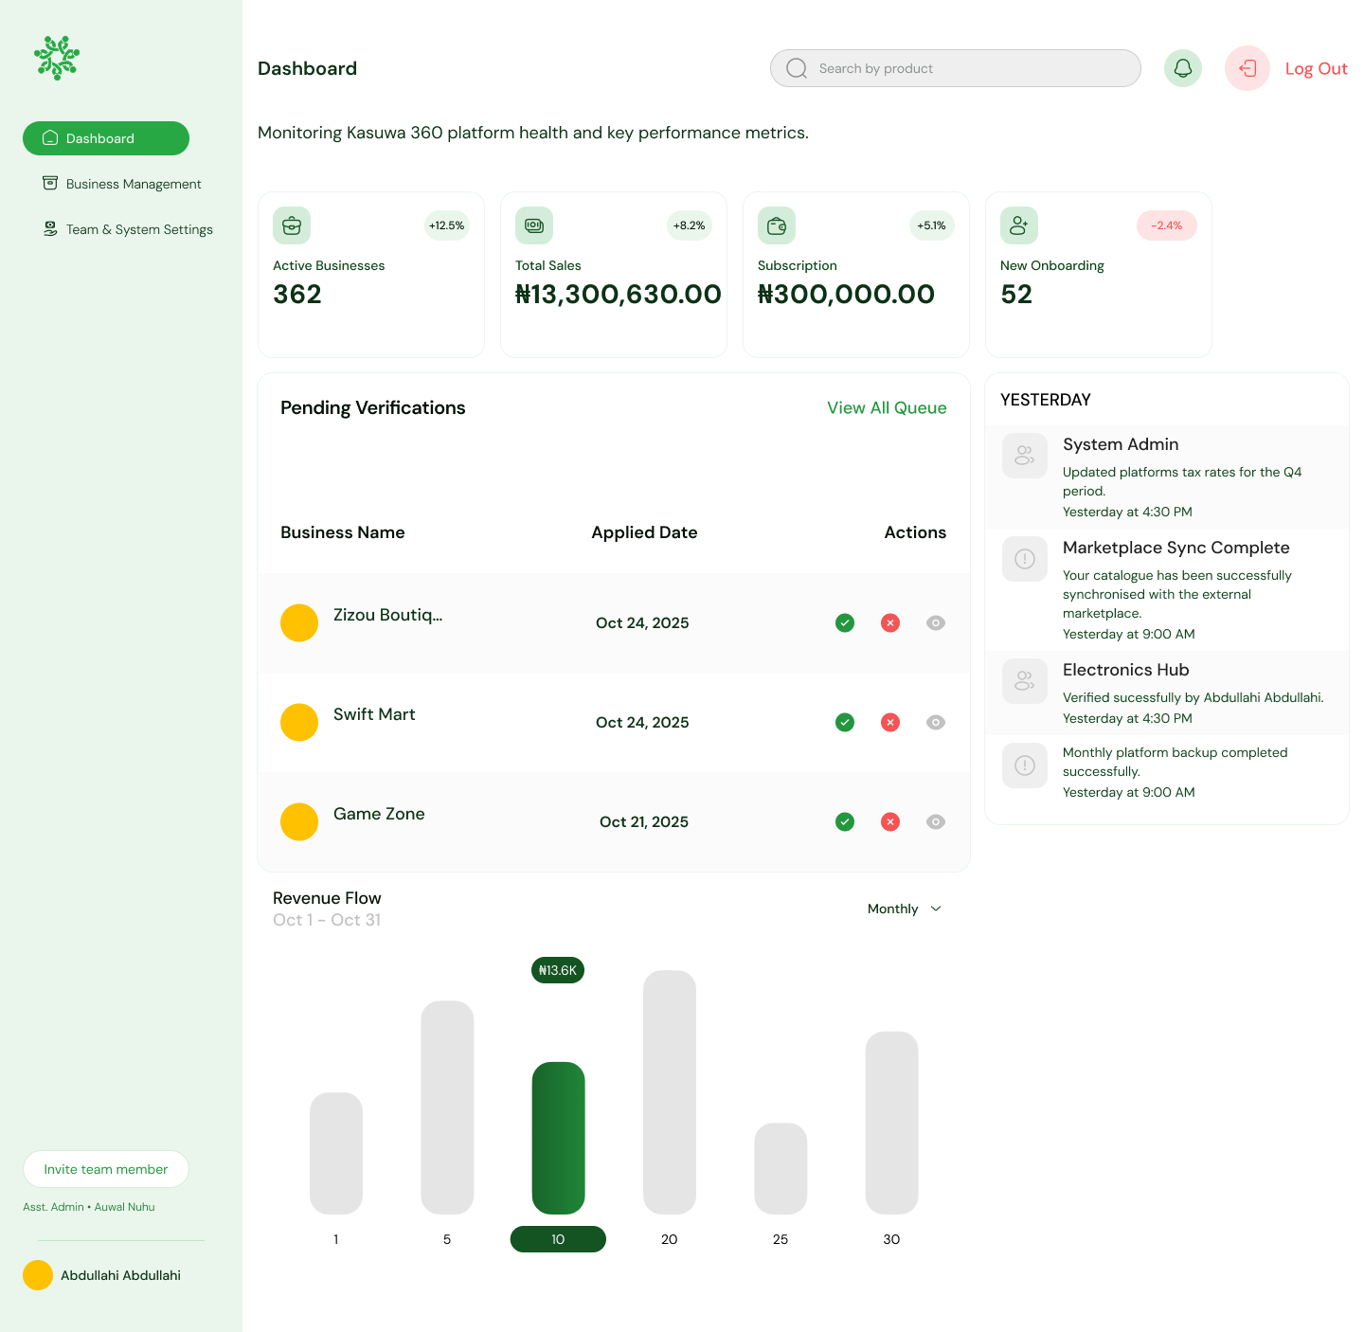Click View All Queue link
The image size is (1364, 1332).
click(887, 407)
